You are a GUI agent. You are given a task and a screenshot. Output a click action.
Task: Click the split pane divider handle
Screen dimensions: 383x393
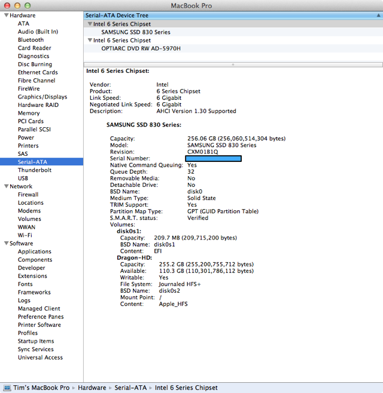point(233,65)
